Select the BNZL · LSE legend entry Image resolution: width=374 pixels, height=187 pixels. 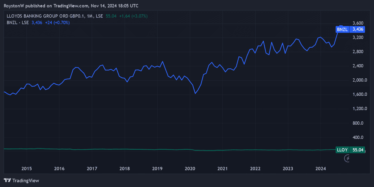(x=18, y=23)
